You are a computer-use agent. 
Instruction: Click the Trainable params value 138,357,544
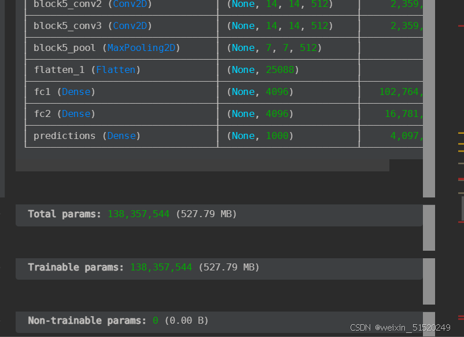pos(161,268)
